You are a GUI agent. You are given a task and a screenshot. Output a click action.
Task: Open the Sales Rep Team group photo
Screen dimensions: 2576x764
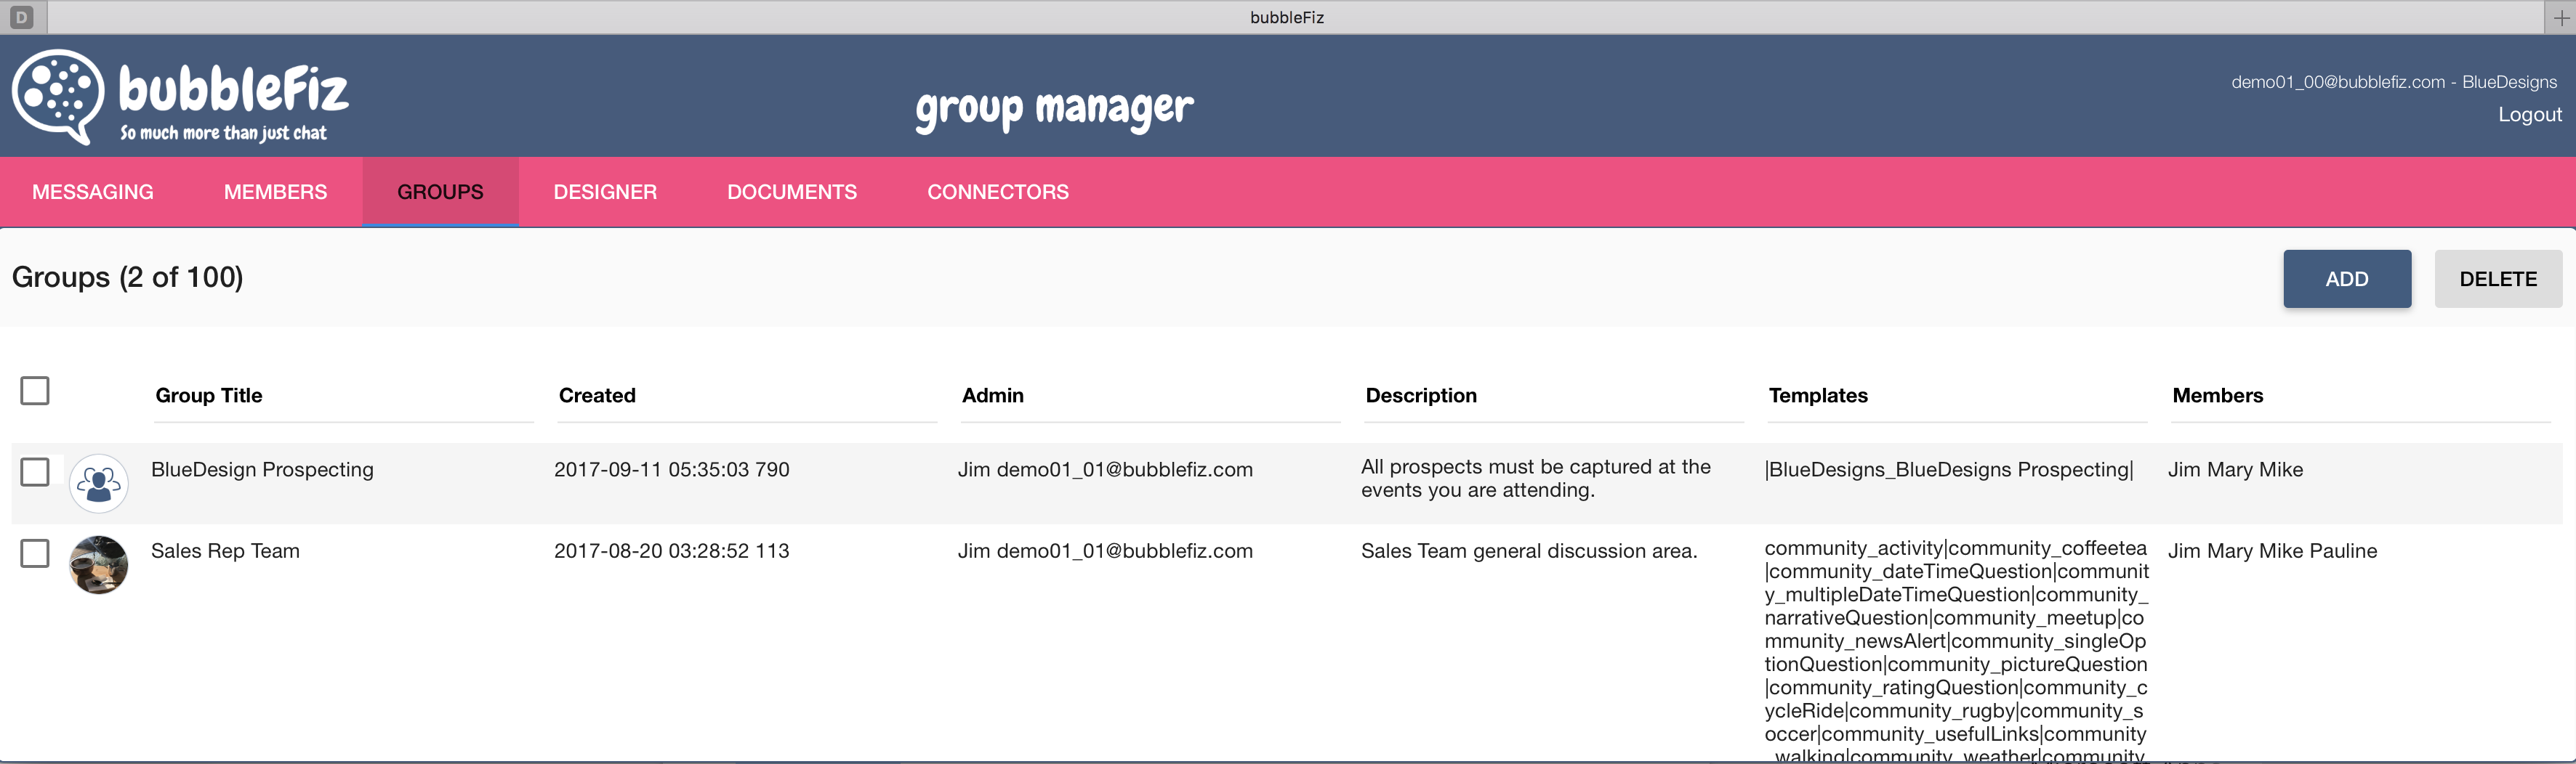coord(98,564)
